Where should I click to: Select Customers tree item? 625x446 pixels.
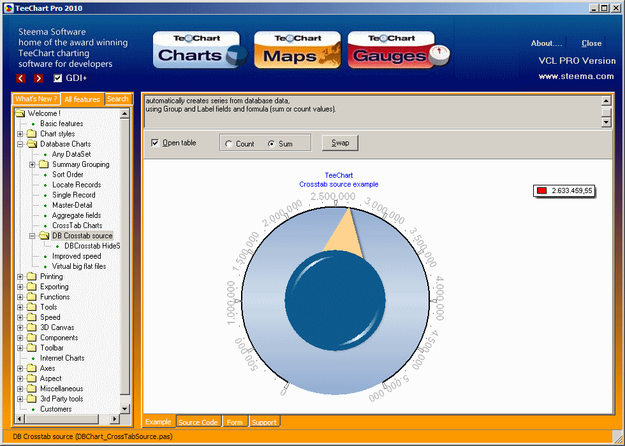[x=56, y=409]
